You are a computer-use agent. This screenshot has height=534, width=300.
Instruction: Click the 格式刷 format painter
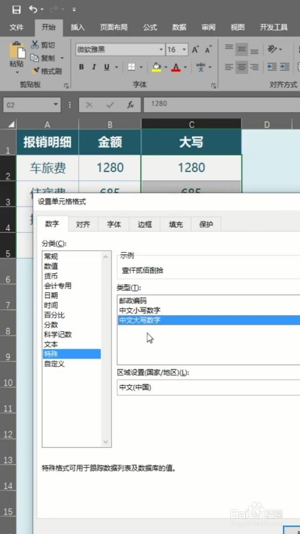pos(46,71)
